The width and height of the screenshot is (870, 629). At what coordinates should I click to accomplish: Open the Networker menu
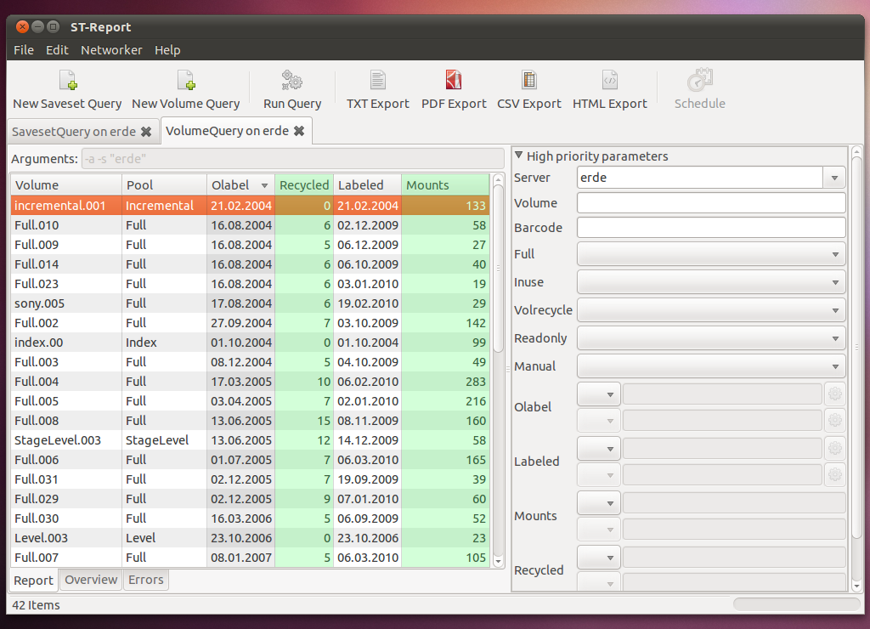click(111, 50)
